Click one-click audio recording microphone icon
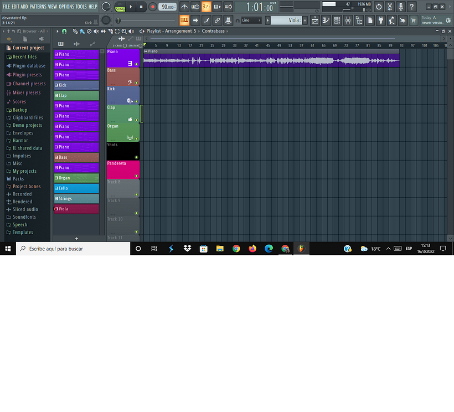This screenshot has width=454, height=412. click(x=401, y=7)
